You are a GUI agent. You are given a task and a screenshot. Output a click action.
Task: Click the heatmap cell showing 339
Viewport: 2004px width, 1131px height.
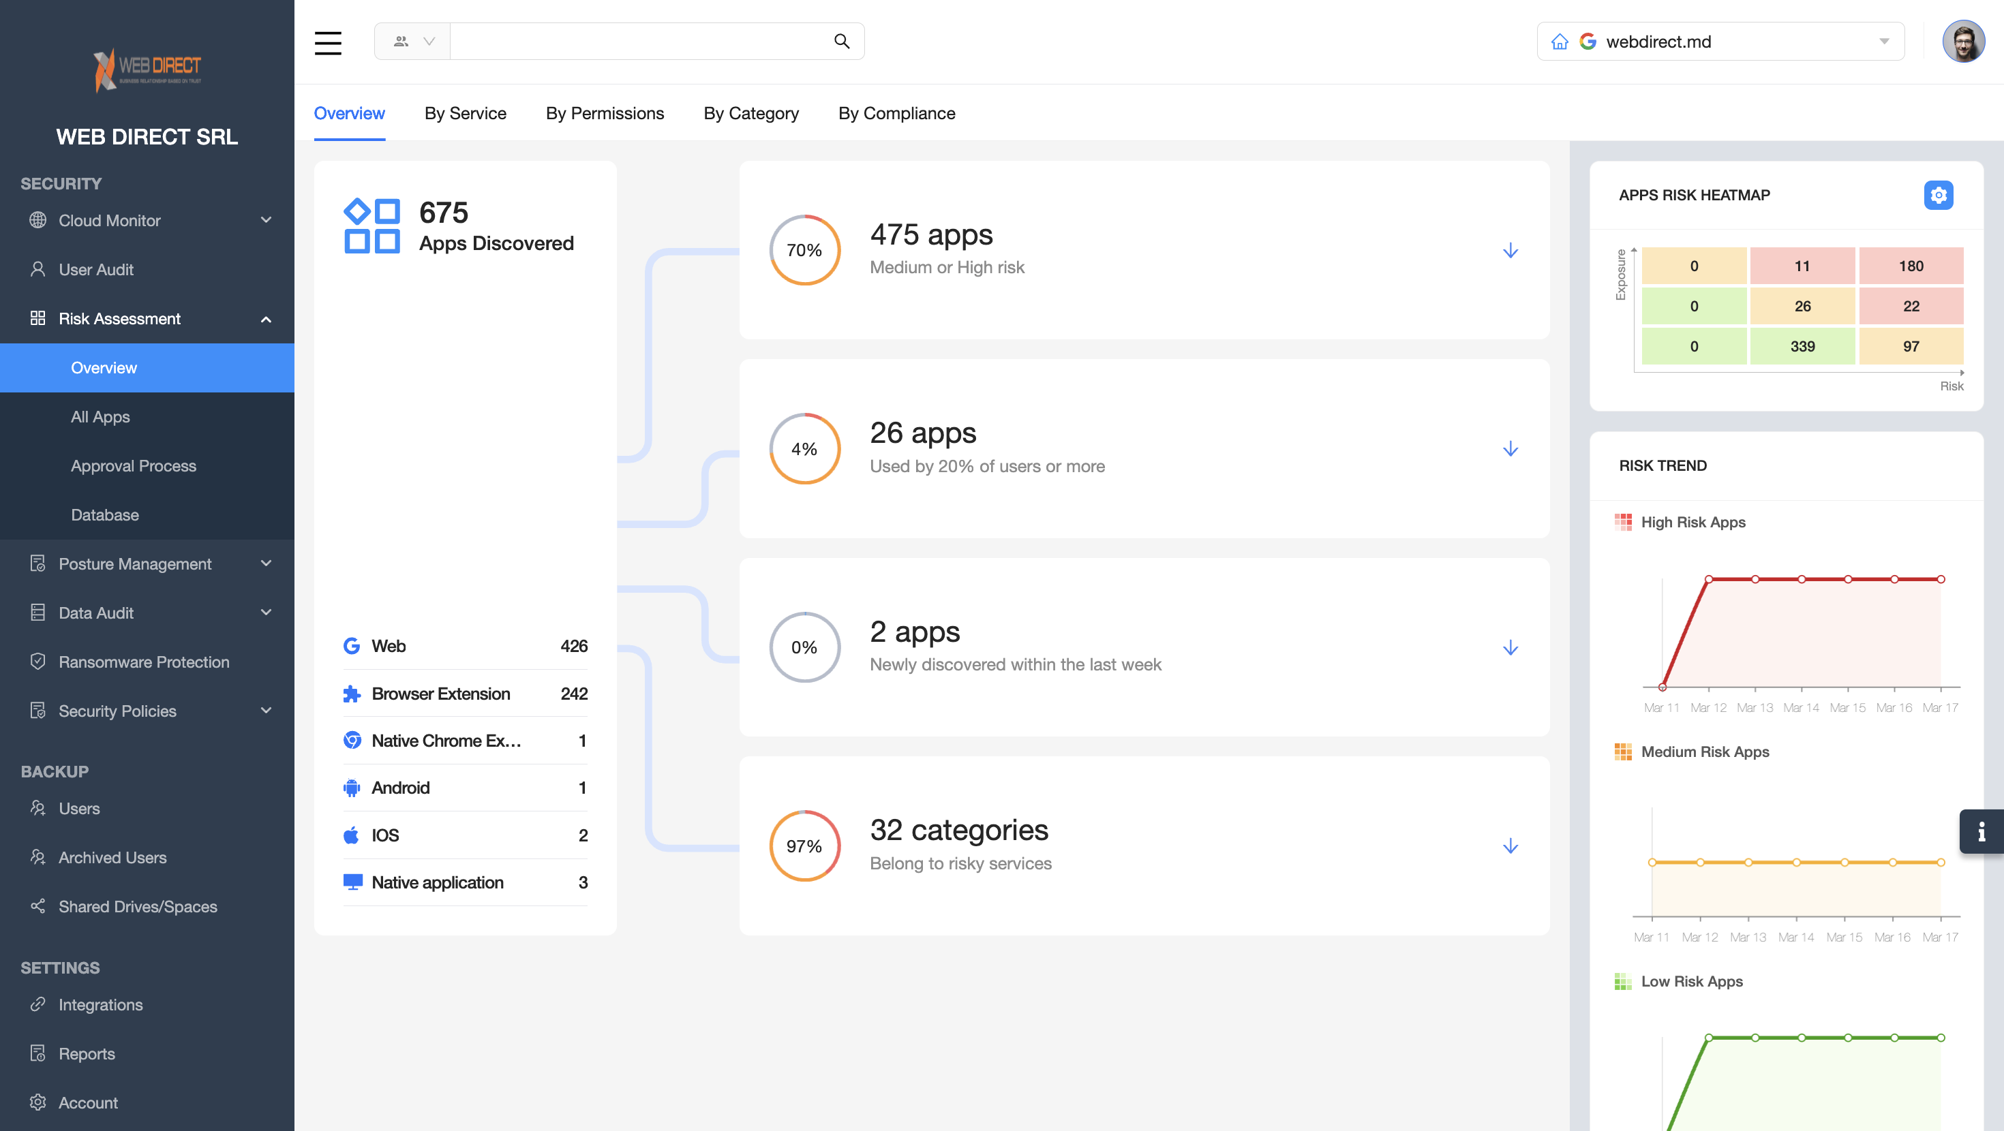tap(1802, 346)
